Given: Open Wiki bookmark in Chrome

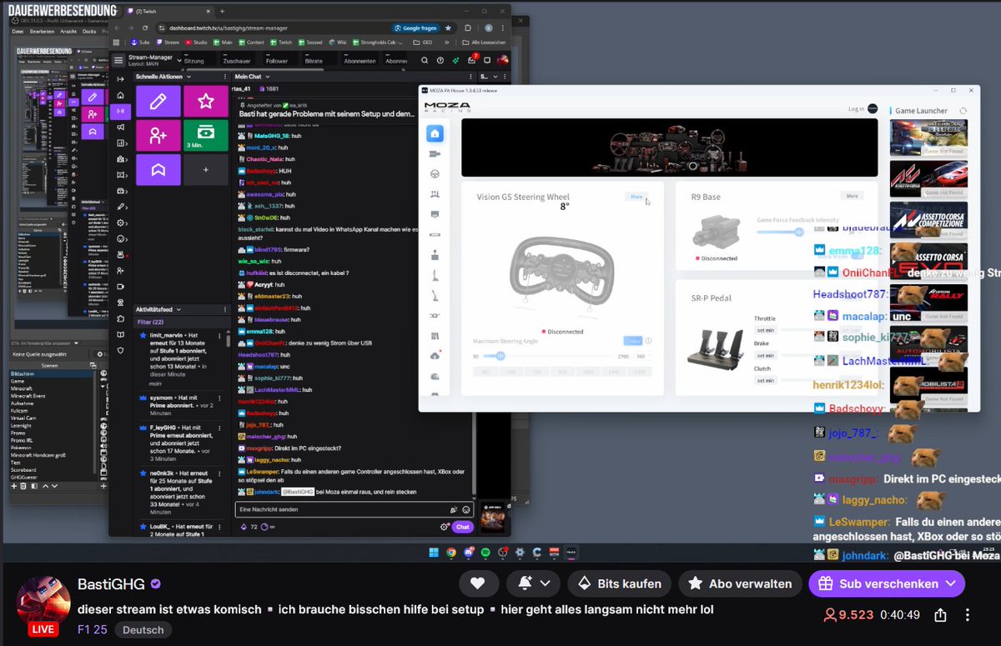Looking at the screenshot, I should click(337, 42).
